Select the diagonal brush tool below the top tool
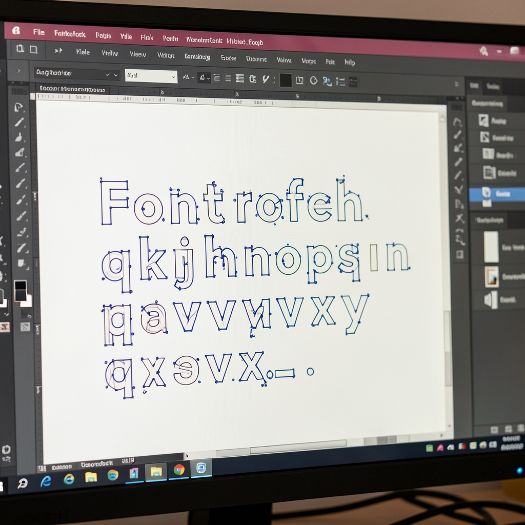This screenshot has width=525, height=525. pyautogui.click(x=19, y=122)
